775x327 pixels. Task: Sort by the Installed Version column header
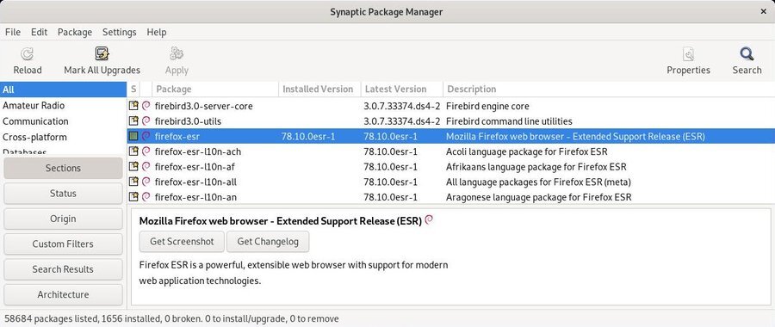click(x=319, y=89)
